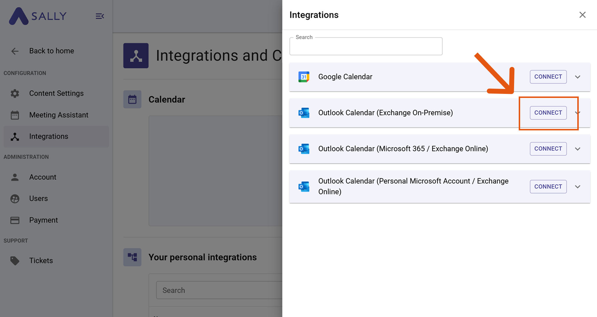Expand the Microsoft 365 / Exchange Online chevron
Screen dimensions: 597x317
[x=578, y=149]
